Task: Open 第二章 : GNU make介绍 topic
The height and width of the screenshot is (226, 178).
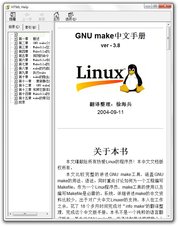Action: tap(34, 43)
